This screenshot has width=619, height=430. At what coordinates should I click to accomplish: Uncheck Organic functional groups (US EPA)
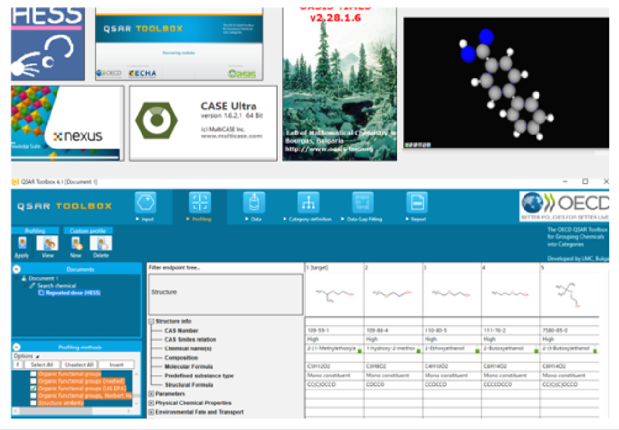tap(34, 389)
